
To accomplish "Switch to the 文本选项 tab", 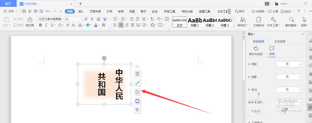I will tap(280, 42).
